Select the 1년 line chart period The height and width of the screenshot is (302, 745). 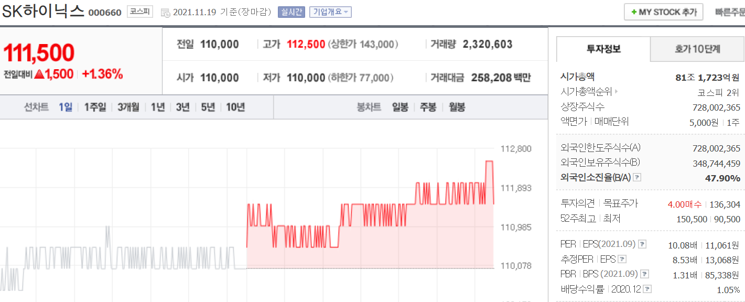tap(158, 107)
